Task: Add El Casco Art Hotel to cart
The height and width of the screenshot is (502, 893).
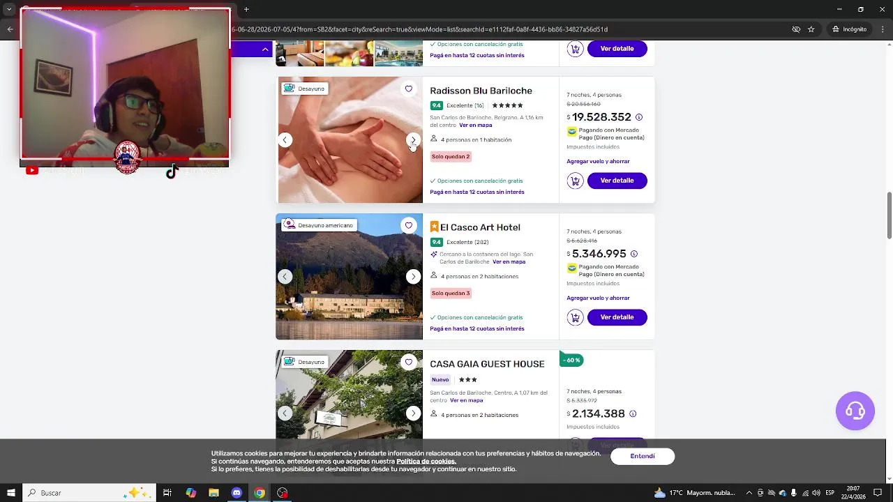Action: (x=575, y=317)
